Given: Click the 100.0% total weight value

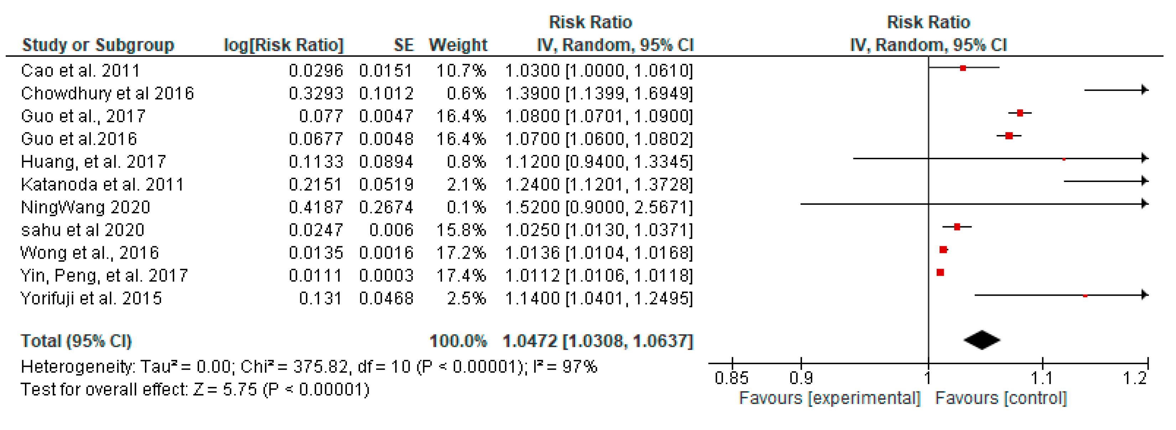Looking at the screenshot, I should pyautogui.click(x=458, y=341).
